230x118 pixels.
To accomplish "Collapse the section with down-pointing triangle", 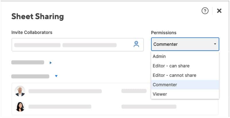I will click(x=56, y=76).
